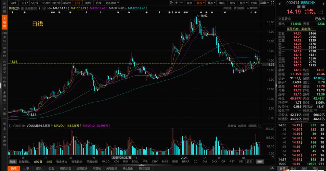Open the 股吧 bottom tab

click(14, 168)
